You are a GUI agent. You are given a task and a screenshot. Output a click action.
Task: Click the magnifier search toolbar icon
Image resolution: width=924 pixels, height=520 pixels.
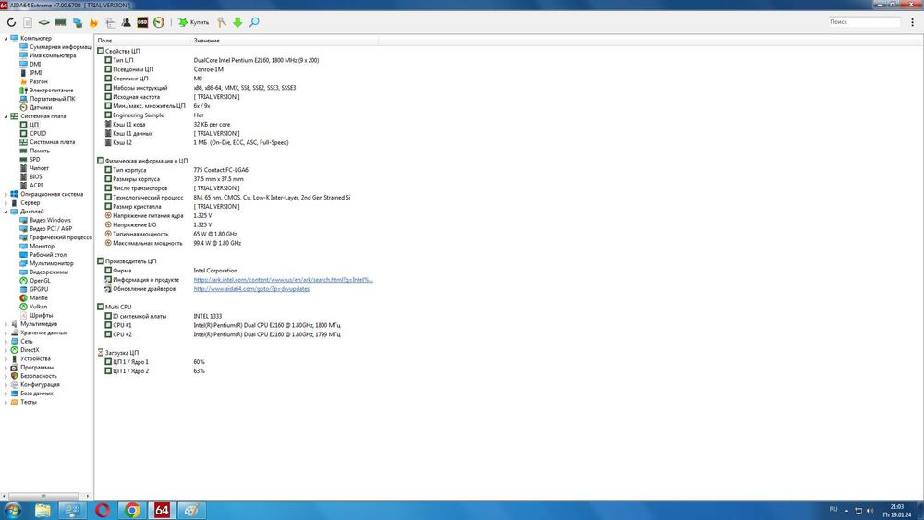[x=254, y=22]
